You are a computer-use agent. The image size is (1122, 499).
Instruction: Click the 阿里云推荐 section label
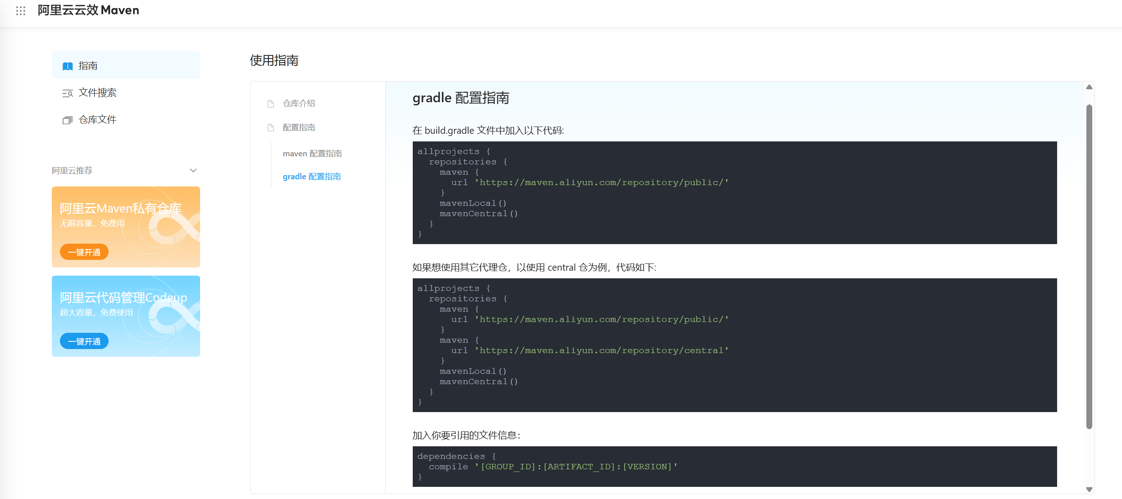coord(72,170)
